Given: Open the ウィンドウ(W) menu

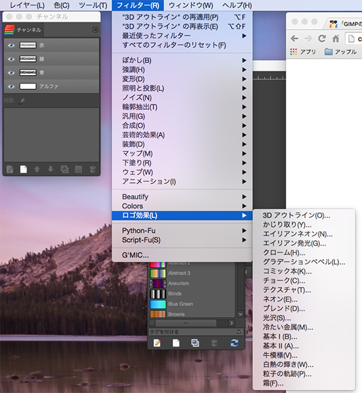Looking at the screenshot, I should tap(191, 5).
